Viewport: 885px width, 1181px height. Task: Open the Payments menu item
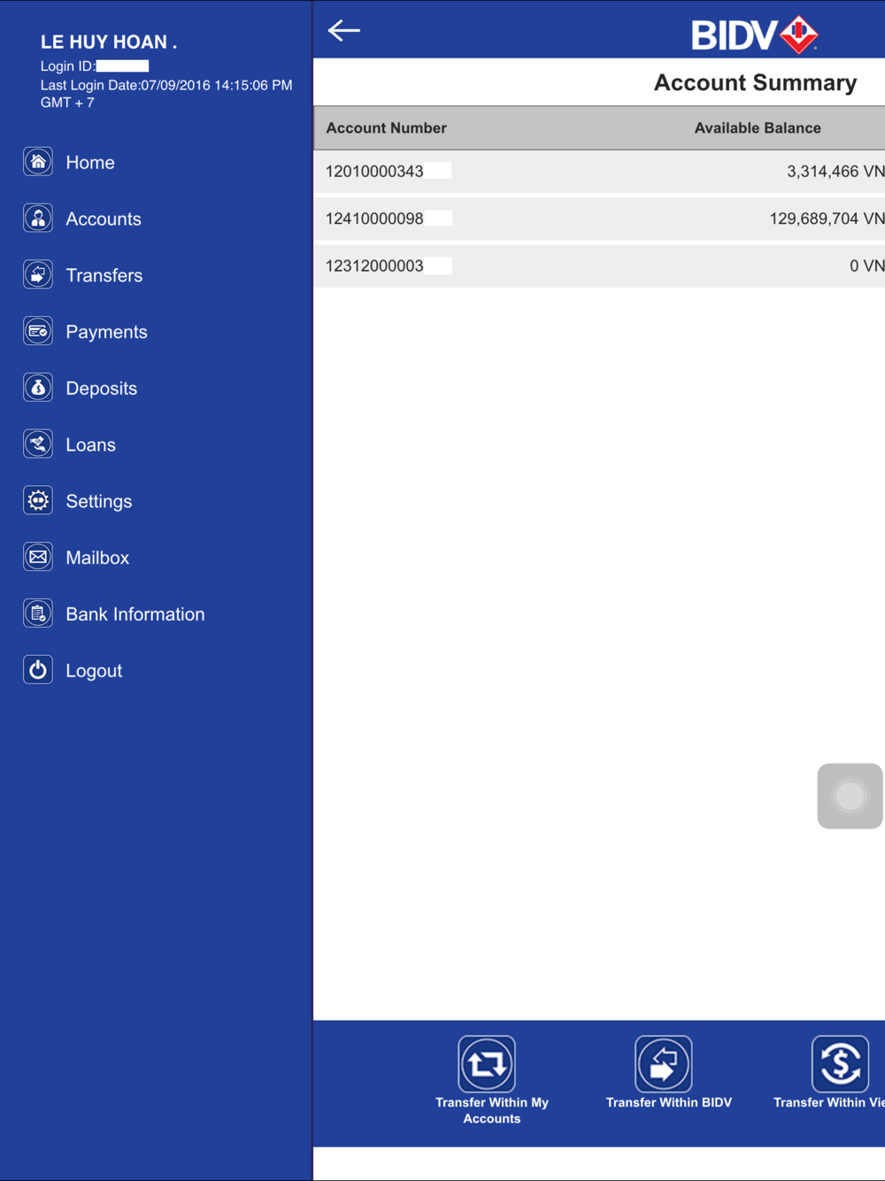tap(106, 332)
